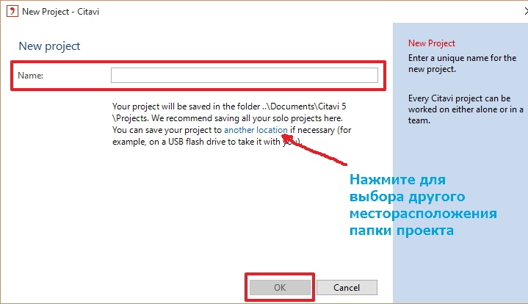
Task: Click the "Your project will be saved" text
Action: [x=231, y=124]
